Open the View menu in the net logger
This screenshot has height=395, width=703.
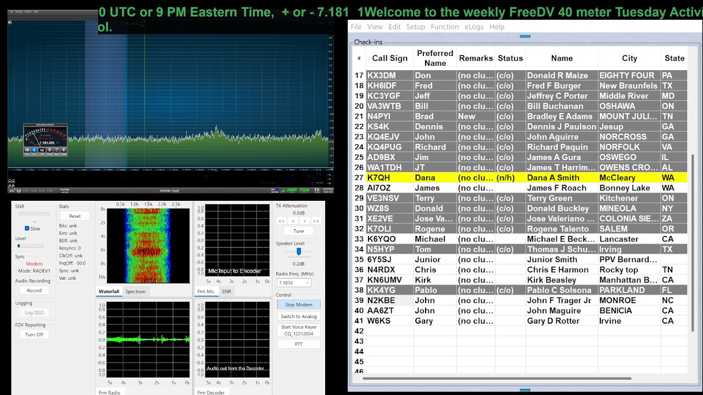click(x=375, y=26)
